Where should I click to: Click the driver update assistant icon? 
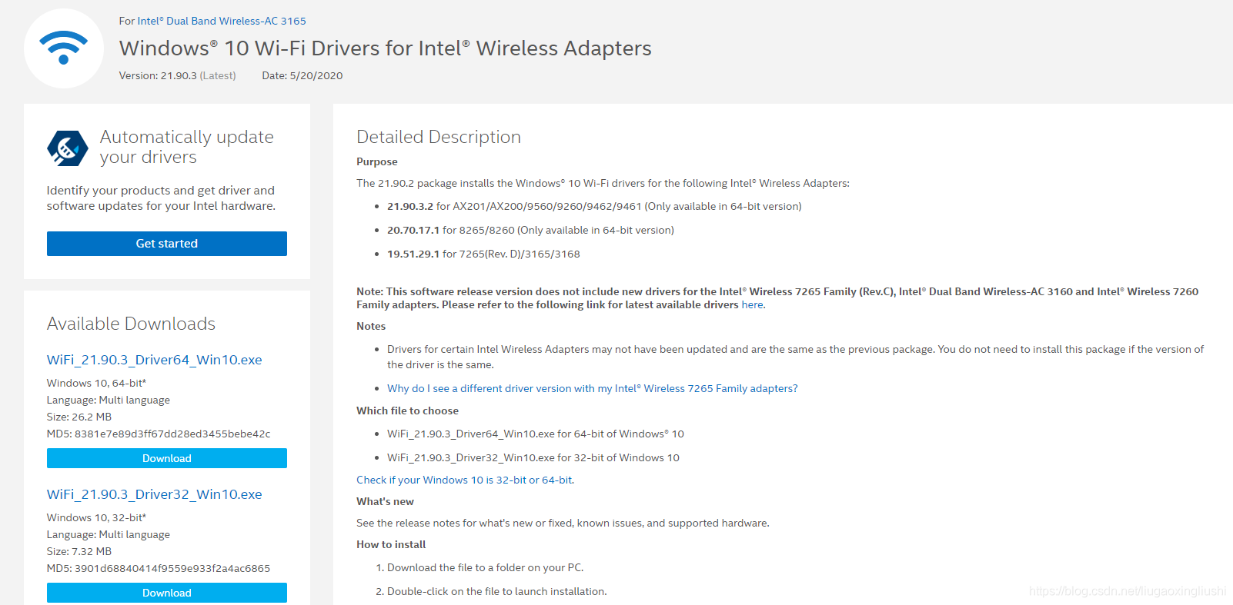pyautogui.click(x=68, y=148)
